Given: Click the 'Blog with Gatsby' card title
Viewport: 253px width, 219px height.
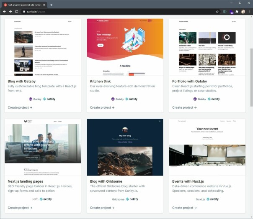Looking at the screenshot, I should pos(22,81).
